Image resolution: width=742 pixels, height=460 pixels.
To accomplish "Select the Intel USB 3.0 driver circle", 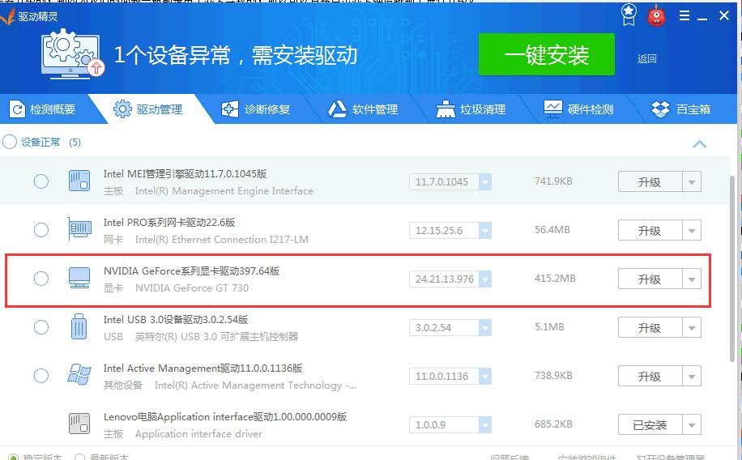I will pos(41,327).
